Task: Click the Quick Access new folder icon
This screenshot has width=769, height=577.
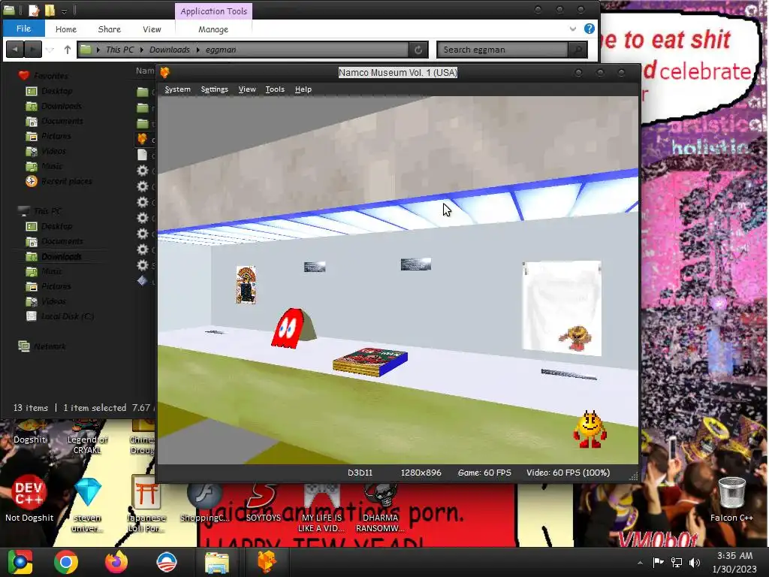Action: 50,11
